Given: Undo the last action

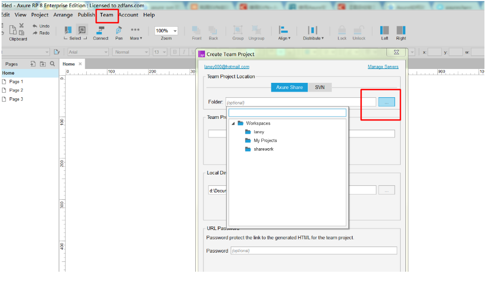Looking at the screenshot, I should pyautogui.click(x=41, y=26).
